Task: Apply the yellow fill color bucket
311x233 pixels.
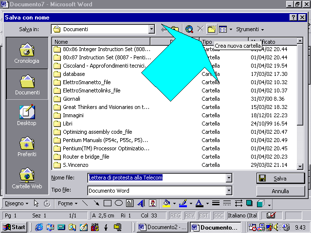Action: point(166,203)
